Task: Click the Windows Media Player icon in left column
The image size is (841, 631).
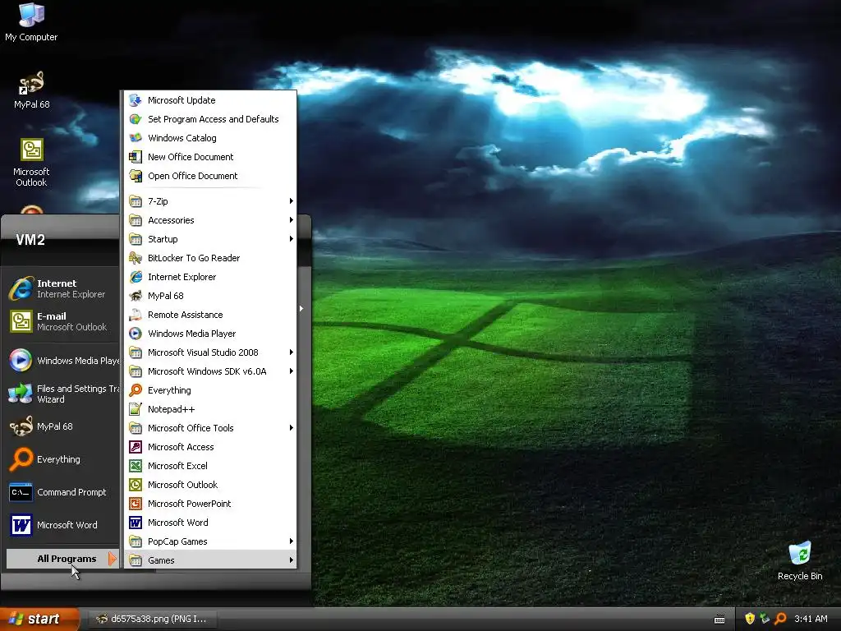Action: click(21, 360)
